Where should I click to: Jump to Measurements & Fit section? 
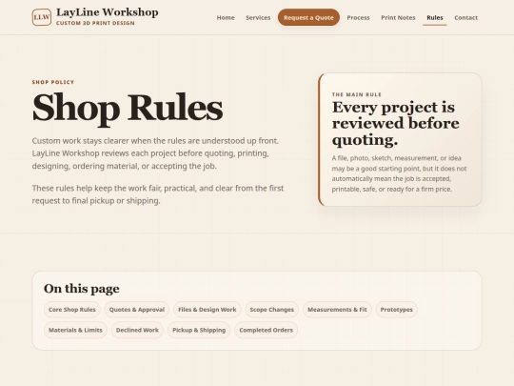[x=337, y=310]
